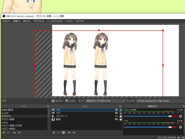Click the media play icon of メディアソース
The image size is (185, 139).
pos(53,116)
